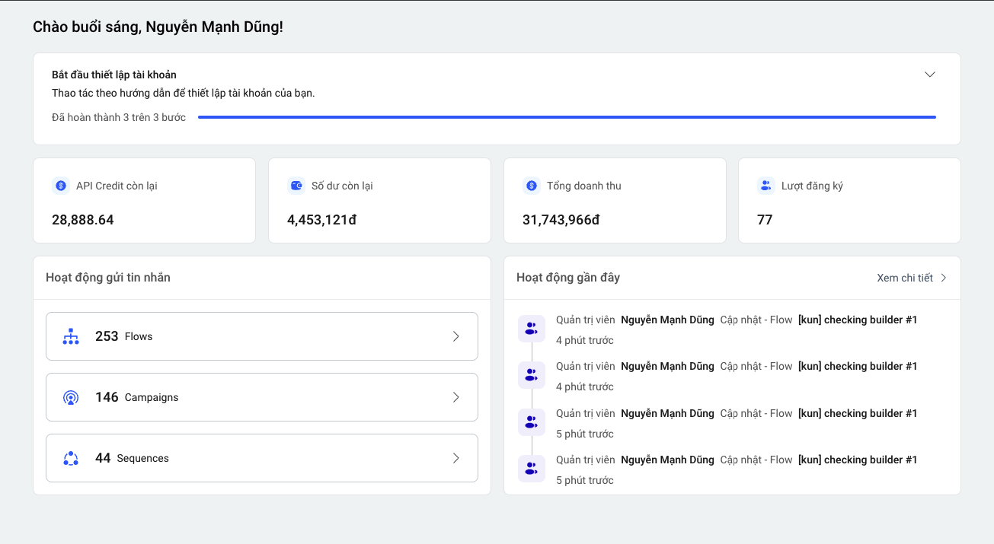Click the Tổng doanh thu 31,743,966đ card

[x=615, y=201]
